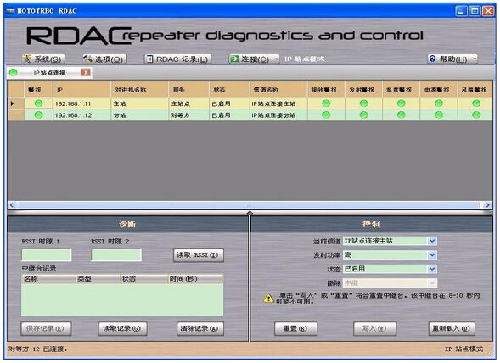This screenshot has height=363, width=500.
Task: Open the 擦除 dropdown
Action: point(432,282)
